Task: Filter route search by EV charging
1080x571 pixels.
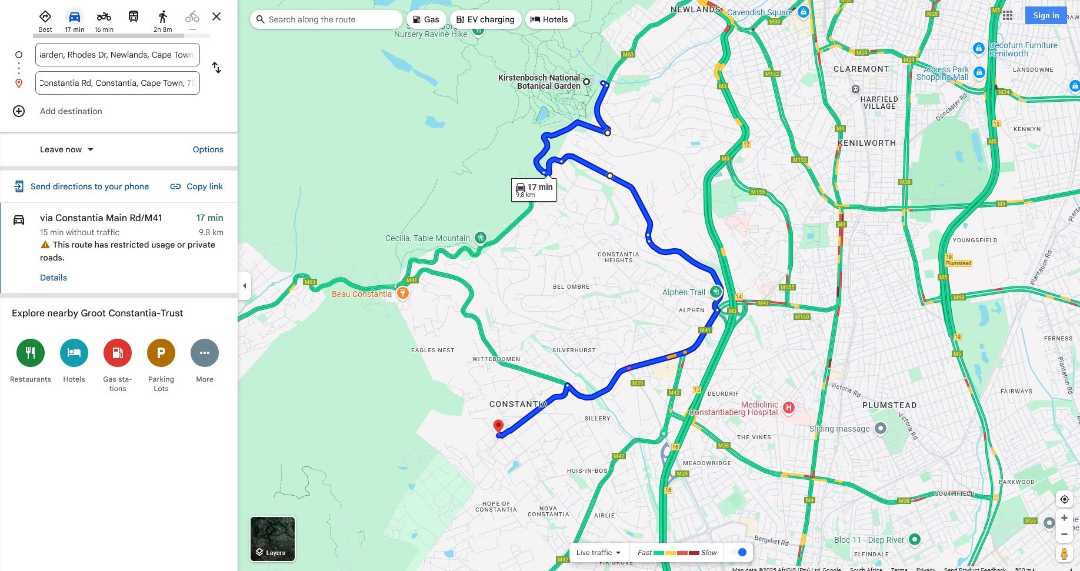Action: (x=486, y=19)
